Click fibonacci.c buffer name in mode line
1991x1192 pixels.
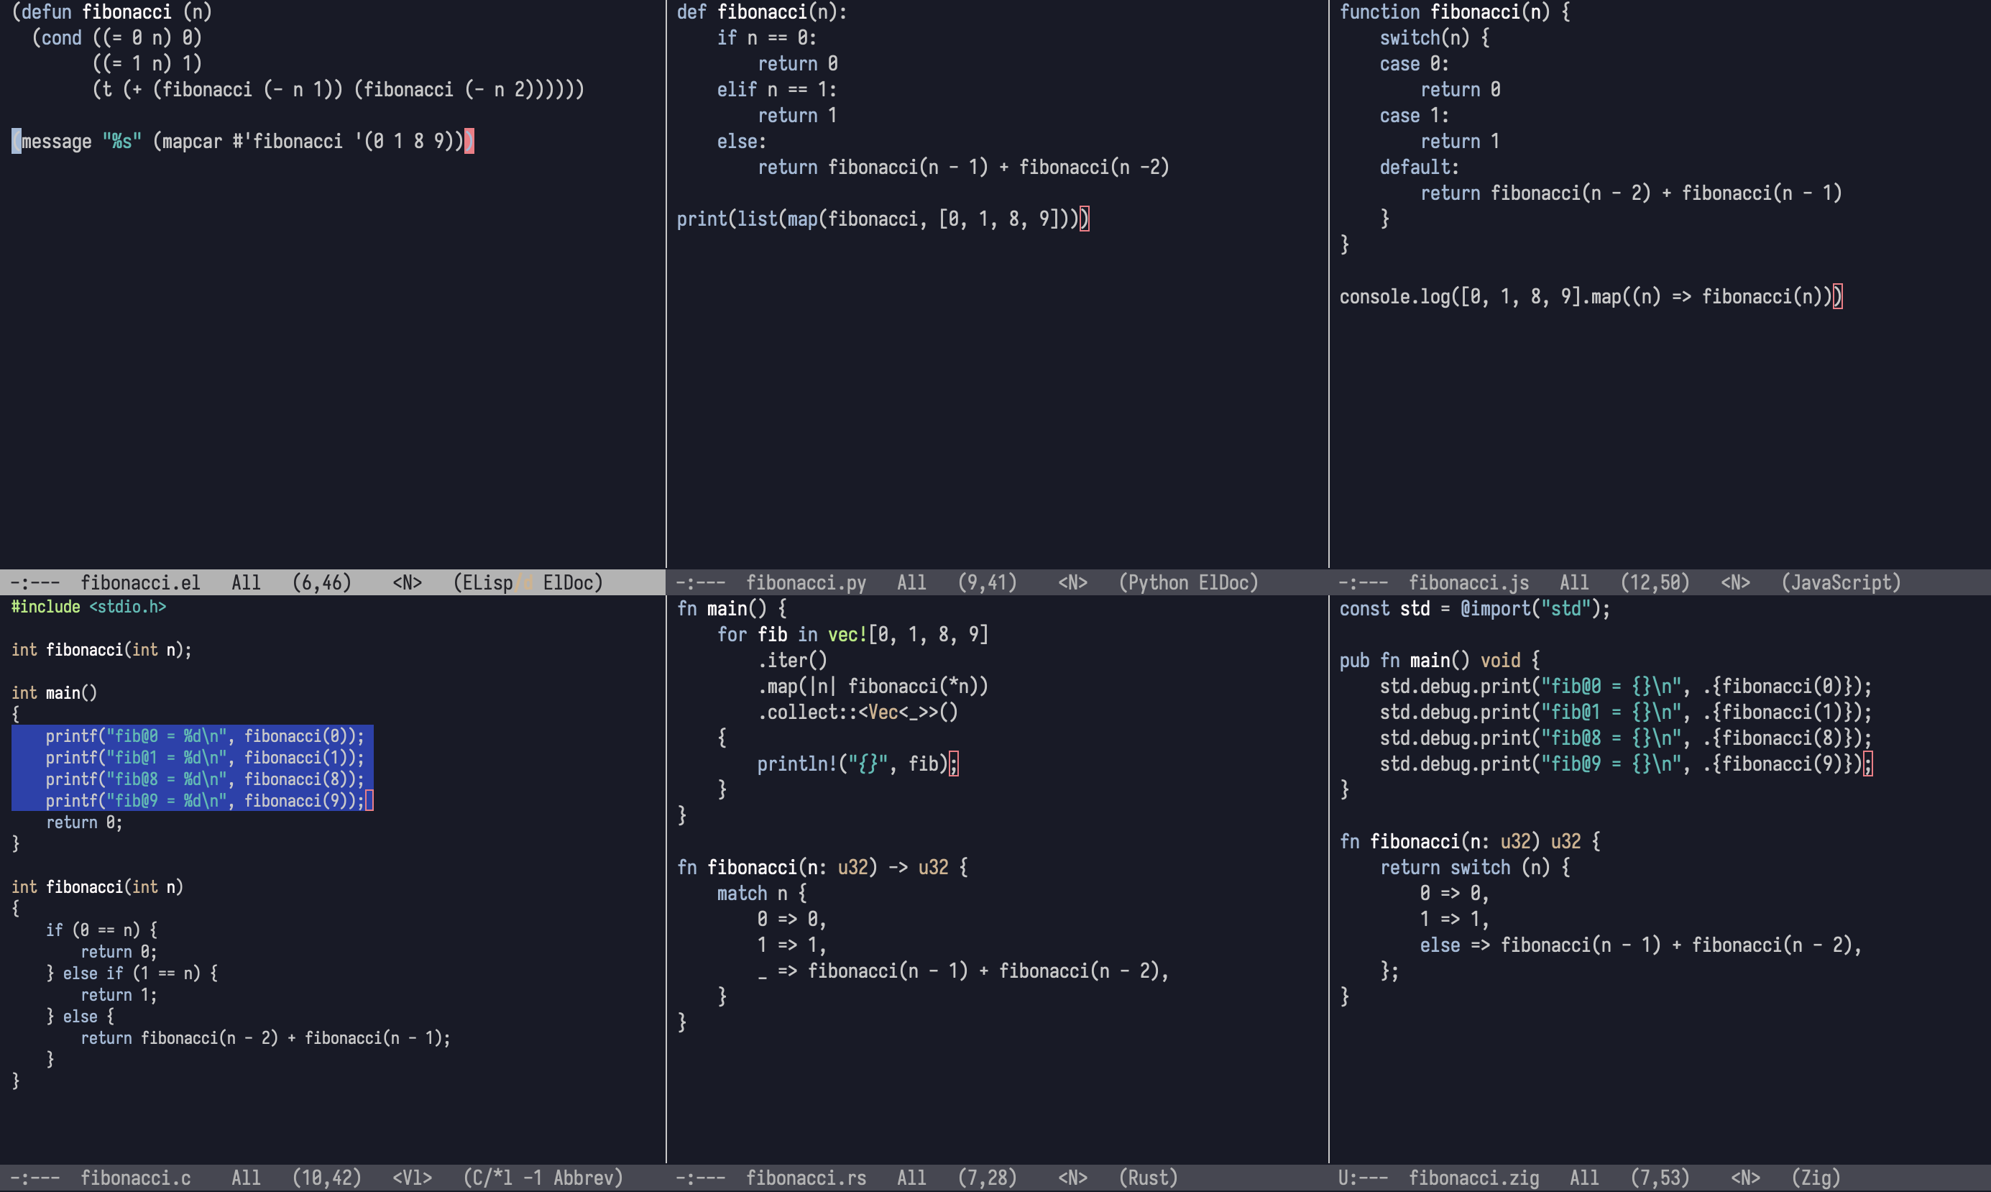tap(136, 1178)
